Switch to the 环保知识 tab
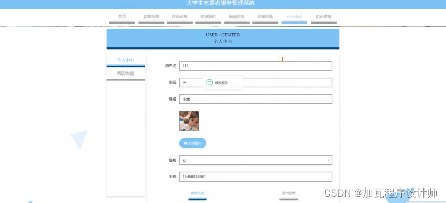Screen dimensions: 446x203 tap(208, 17)
